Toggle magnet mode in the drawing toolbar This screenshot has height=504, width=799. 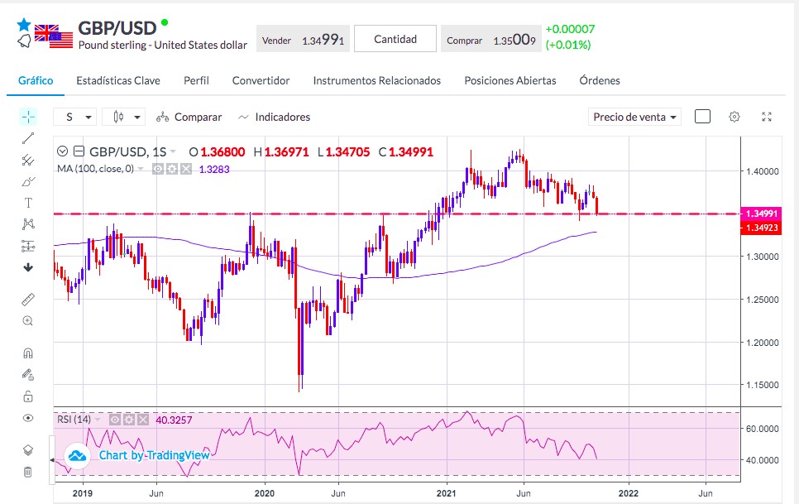(28, 353)
